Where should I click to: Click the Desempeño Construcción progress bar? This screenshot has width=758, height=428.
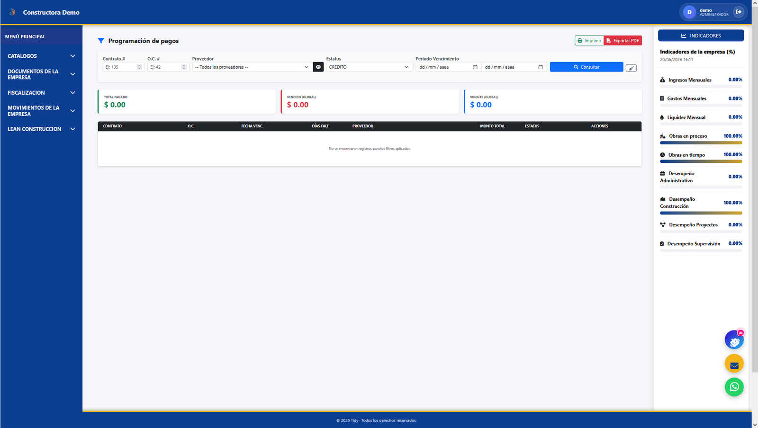pos(701,213)
